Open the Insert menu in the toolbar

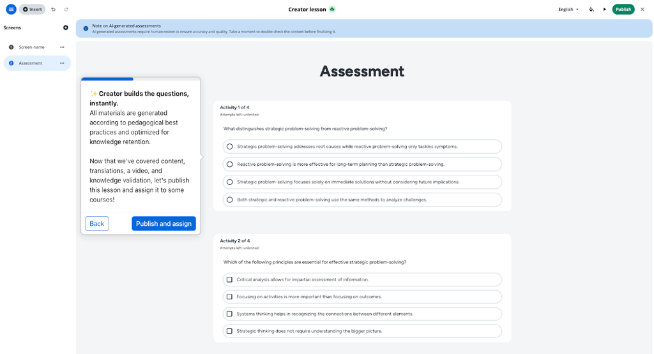pos(33,9)
